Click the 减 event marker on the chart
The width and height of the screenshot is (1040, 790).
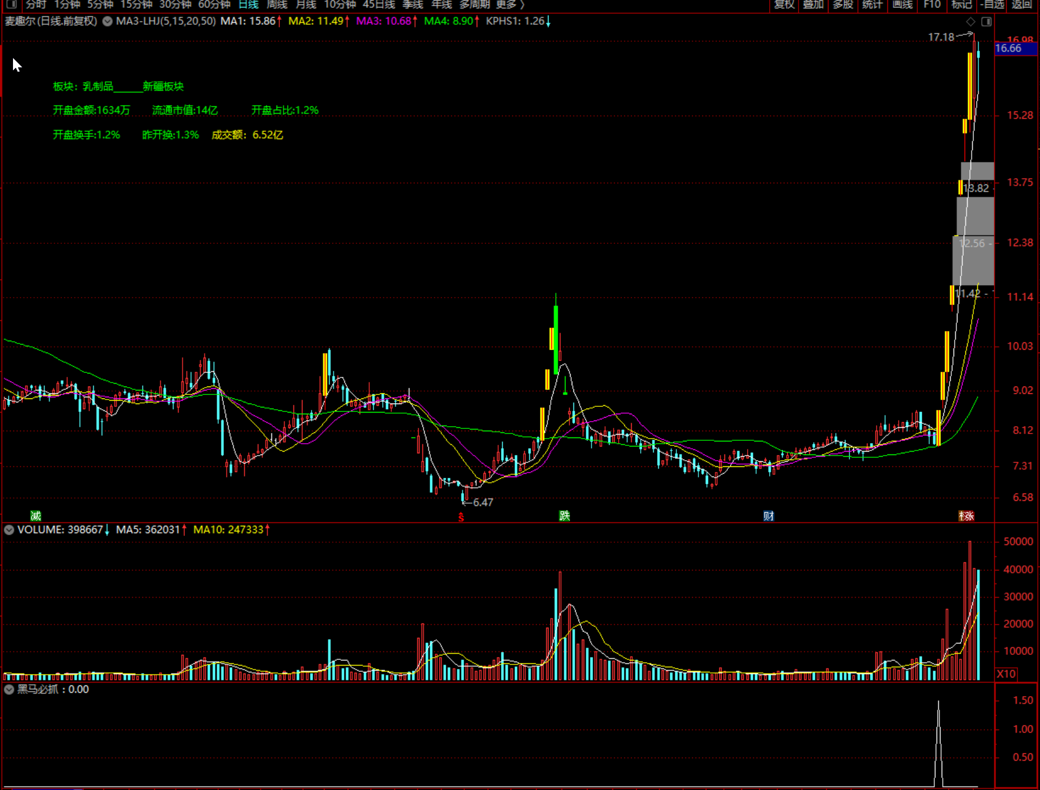(x=36, y=516)
